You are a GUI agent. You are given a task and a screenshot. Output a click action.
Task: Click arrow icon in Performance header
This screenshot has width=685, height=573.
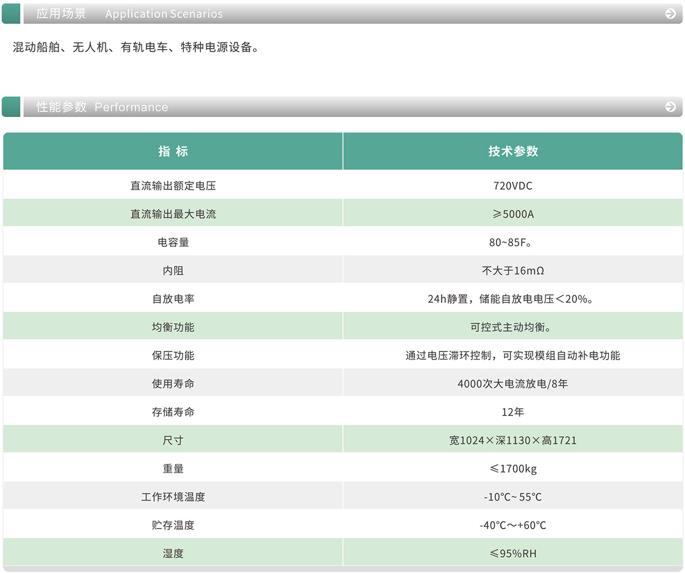(670, 107)
